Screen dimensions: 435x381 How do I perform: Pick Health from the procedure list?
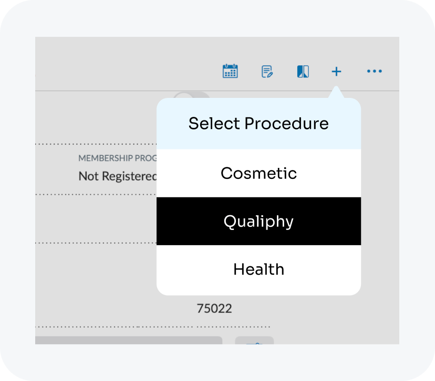point(258,269)
